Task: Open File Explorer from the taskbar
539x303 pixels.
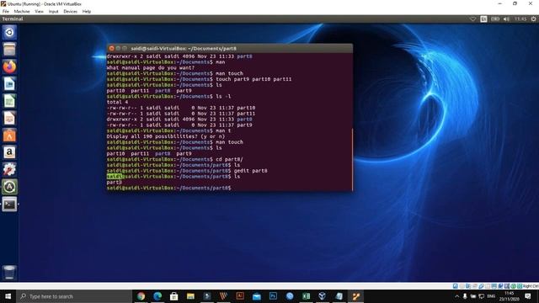Action: [190, 296]
